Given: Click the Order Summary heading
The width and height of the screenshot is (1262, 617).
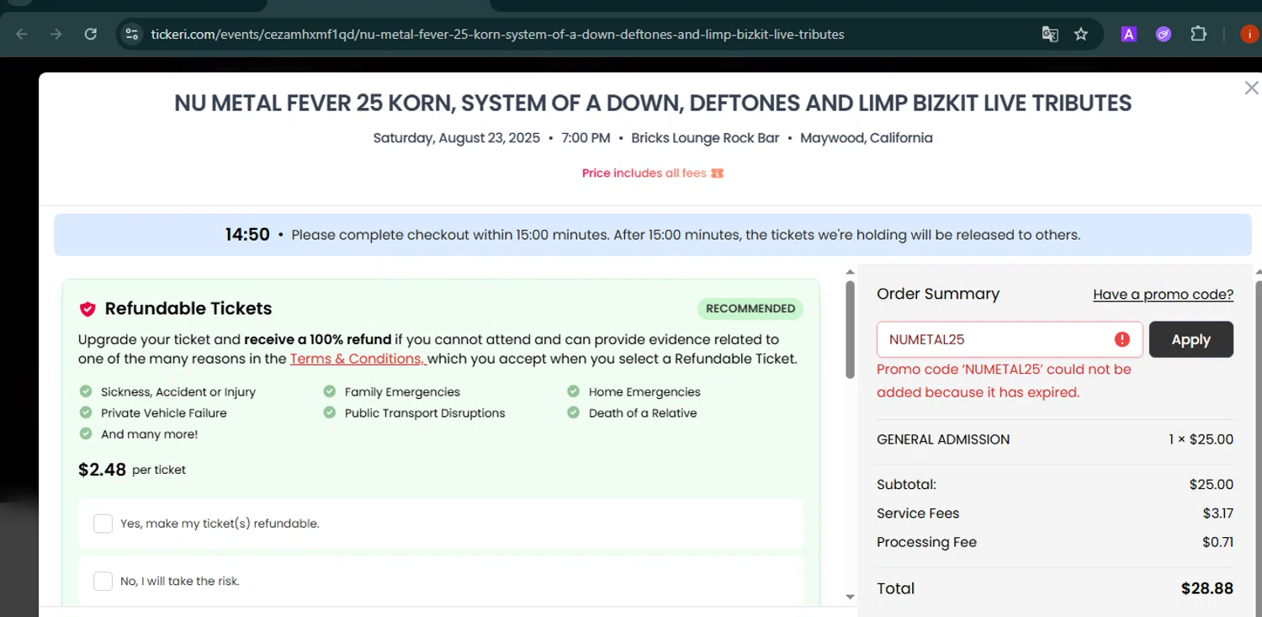Looking at the screenshot, I should (x=938, y=295).
